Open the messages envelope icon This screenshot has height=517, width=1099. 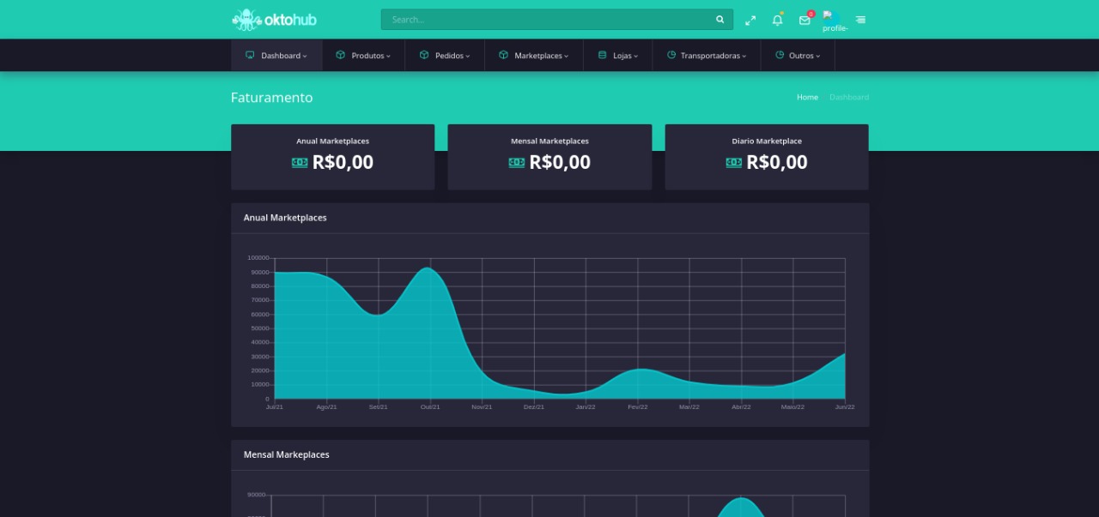[x=805, y=20]
